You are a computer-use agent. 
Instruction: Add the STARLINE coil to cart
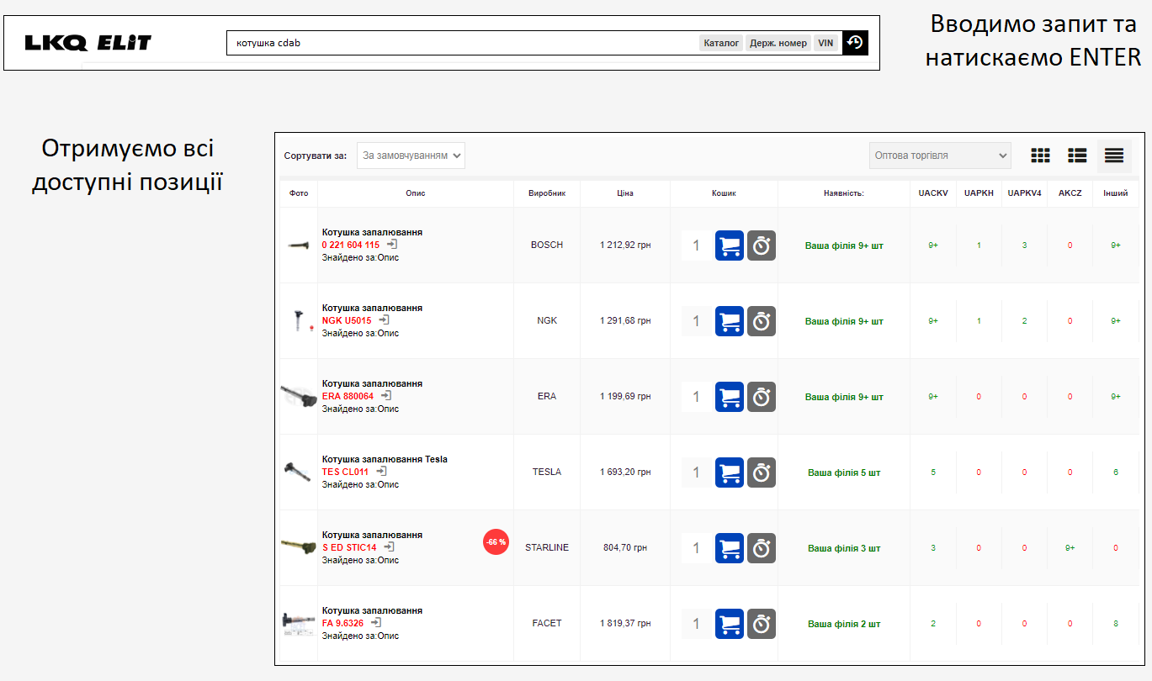click(x=730, y=548)
